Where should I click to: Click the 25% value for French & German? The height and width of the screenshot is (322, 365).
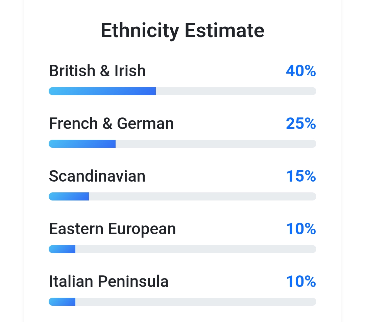(301, 124)
